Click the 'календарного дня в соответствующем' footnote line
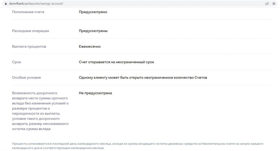Image resolution: width=280 pixels, height=151 pixels. (58, 148)
